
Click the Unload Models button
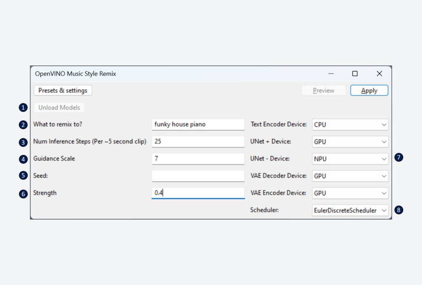tap(59, 108)
